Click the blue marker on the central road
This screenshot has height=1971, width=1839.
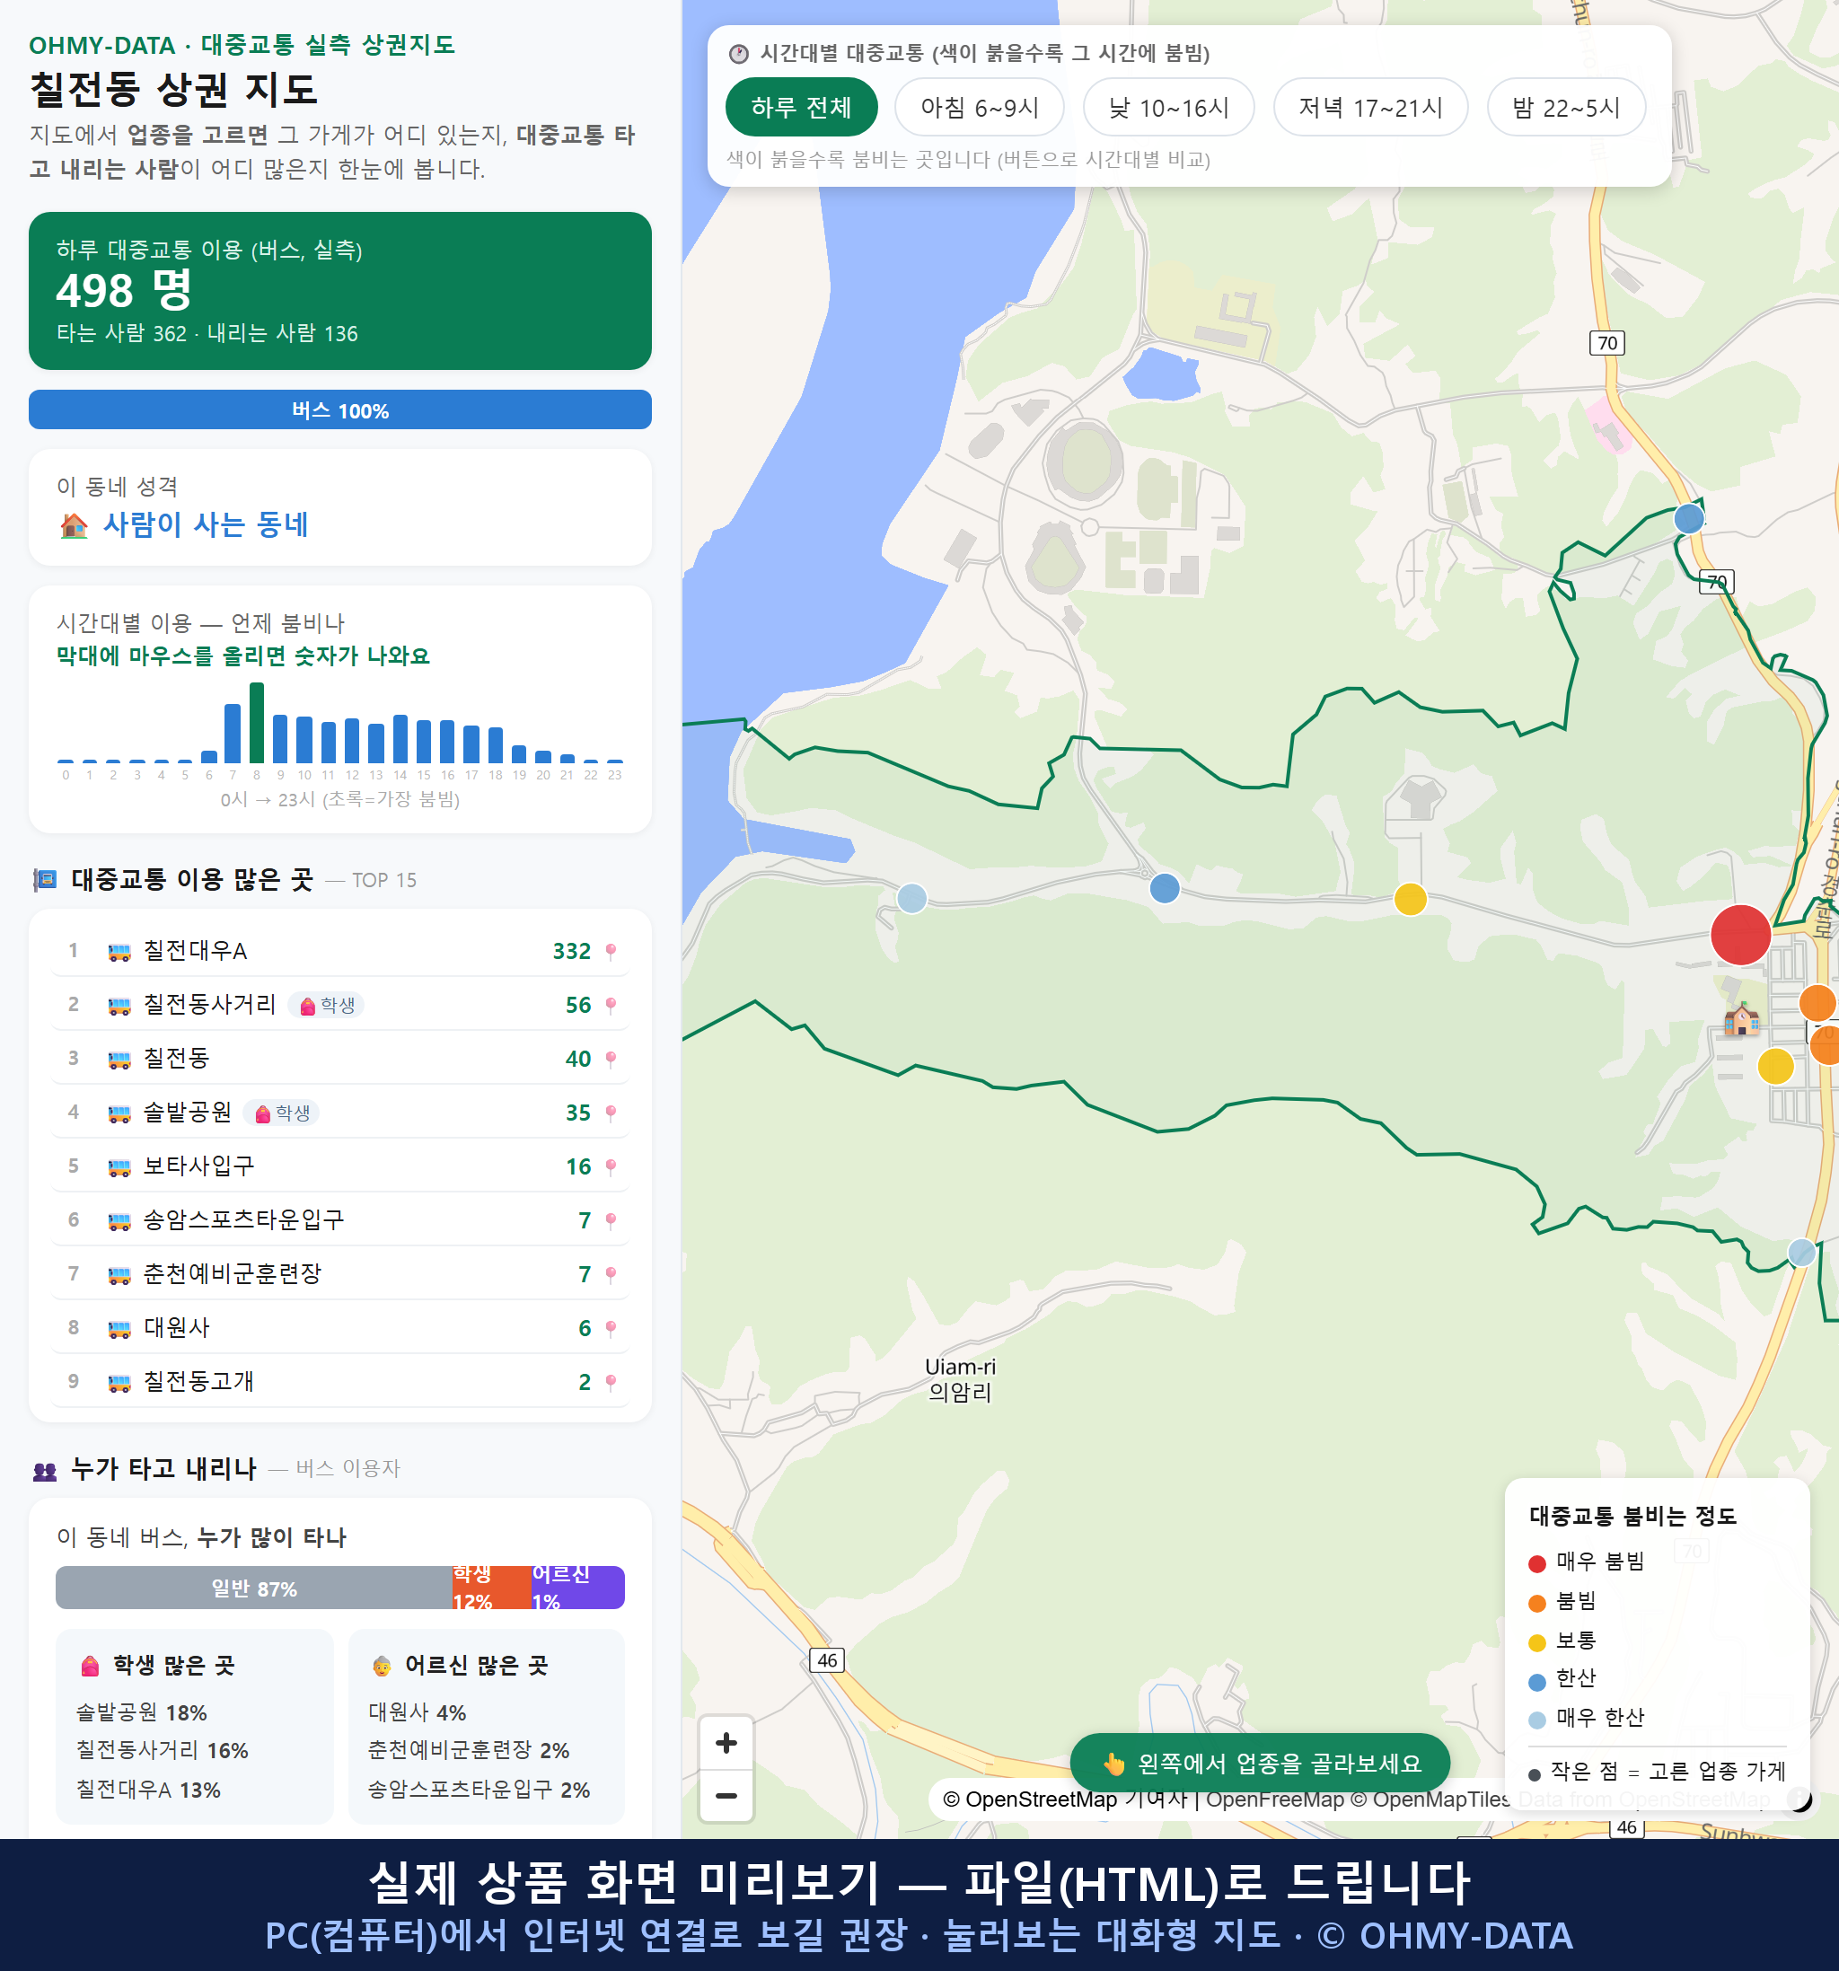(x=1165, y=888)
